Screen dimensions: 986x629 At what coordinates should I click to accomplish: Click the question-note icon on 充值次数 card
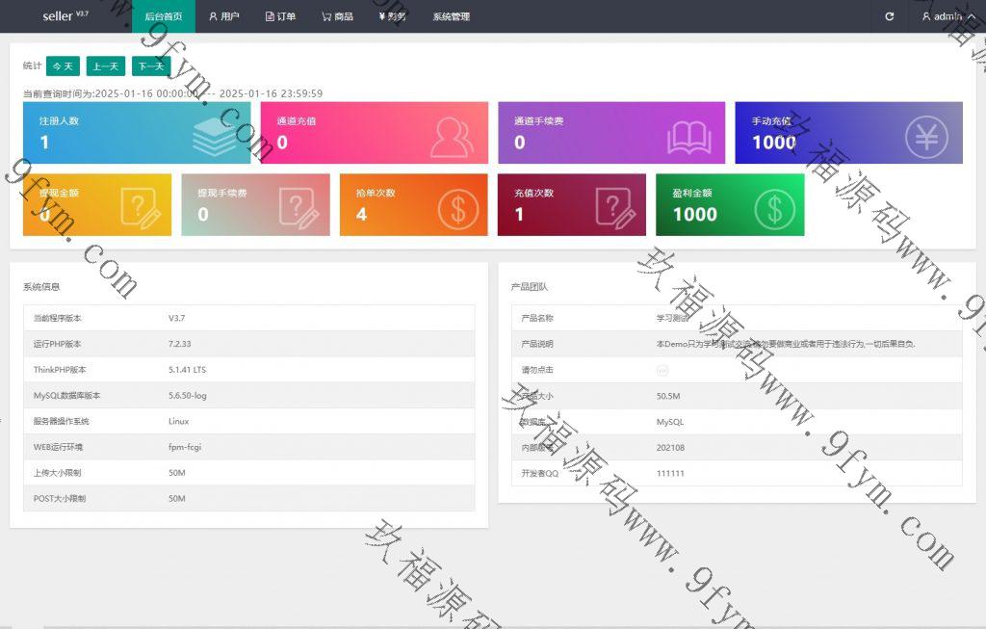[615, 208]
